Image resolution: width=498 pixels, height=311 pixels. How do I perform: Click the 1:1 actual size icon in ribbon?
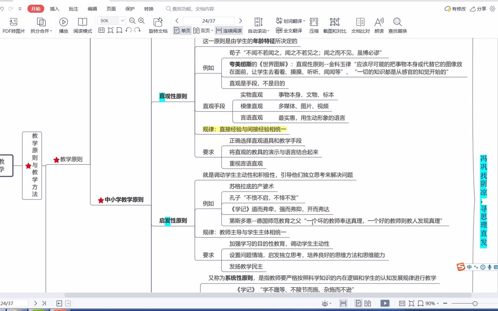click(101, 30)
